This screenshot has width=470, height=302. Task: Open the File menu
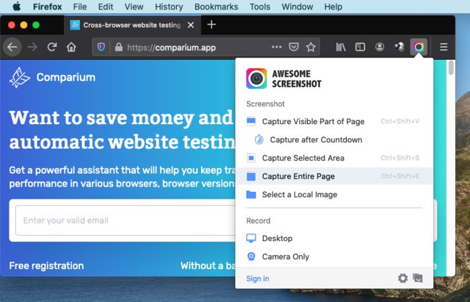pos(80,7)
